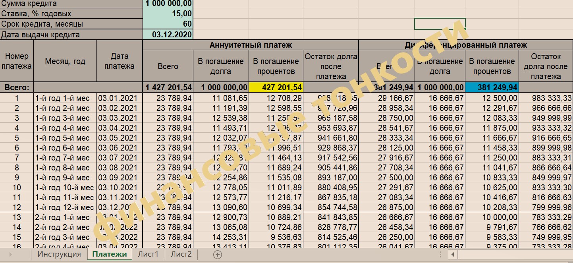Select the loan term cell 60
573x263 pixels.
(168, 24)
